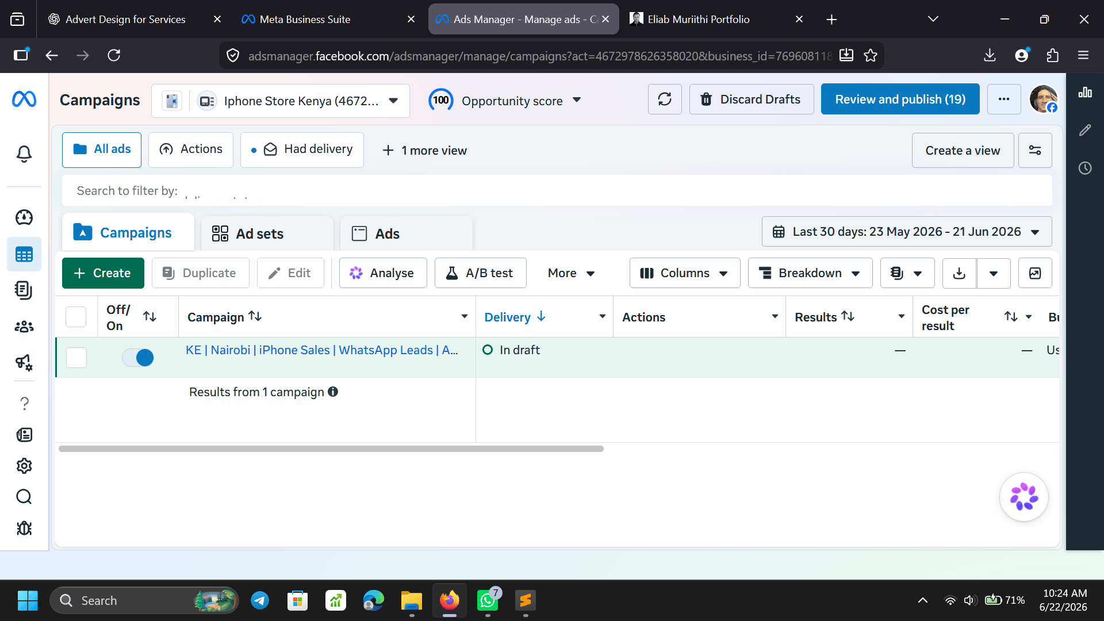
Task: Open the three-dot more options menu
Action: click(x=1004, y=99)
